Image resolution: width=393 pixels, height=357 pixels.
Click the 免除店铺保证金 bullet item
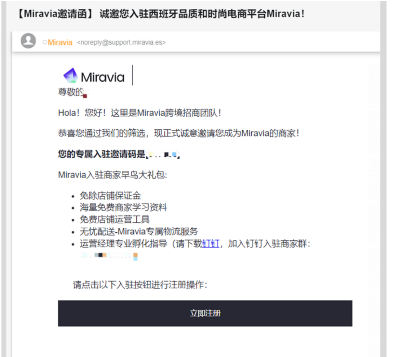click(x=110, y=196)
